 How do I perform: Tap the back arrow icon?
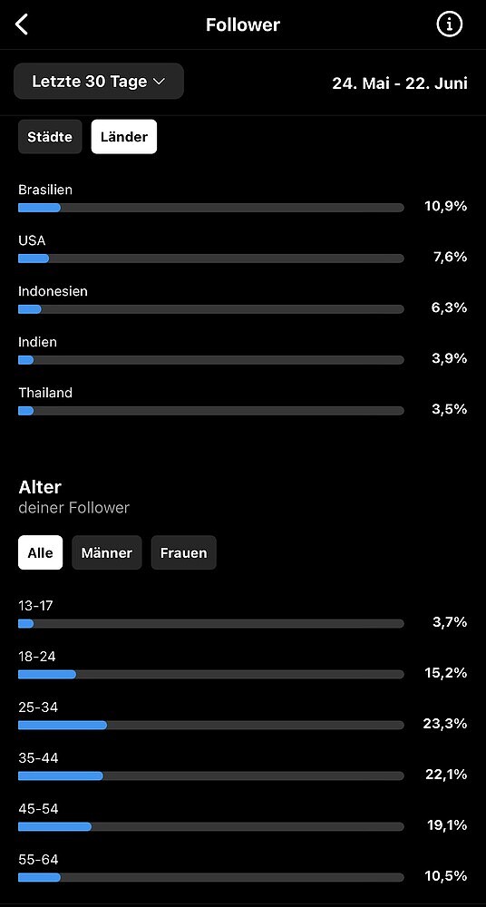(x=22, y=24)
